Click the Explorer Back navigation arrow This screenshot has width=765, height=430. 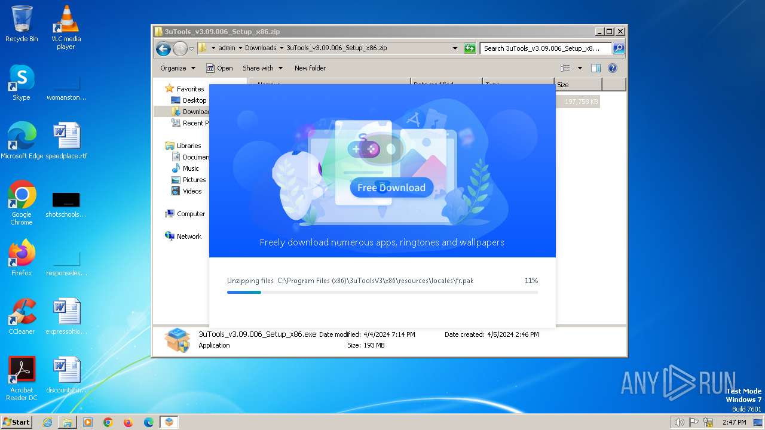(x=163, y=48)
